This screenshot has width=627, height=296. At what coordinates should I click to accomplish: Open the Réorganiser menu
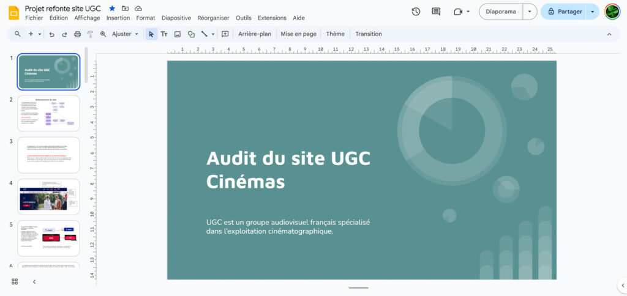click(213, 18)
